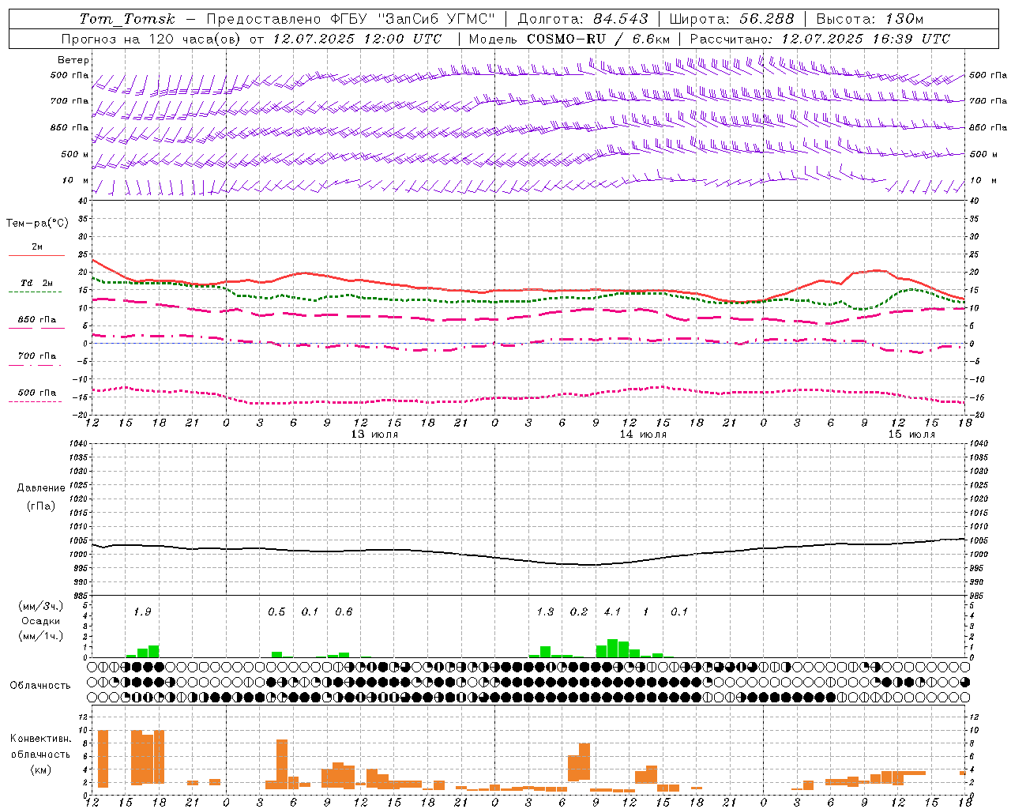Click the "500 гПа" temperature legend label
Image resolution: width=1011 pixels, height=809 pixels.
(x=37, y=393)
